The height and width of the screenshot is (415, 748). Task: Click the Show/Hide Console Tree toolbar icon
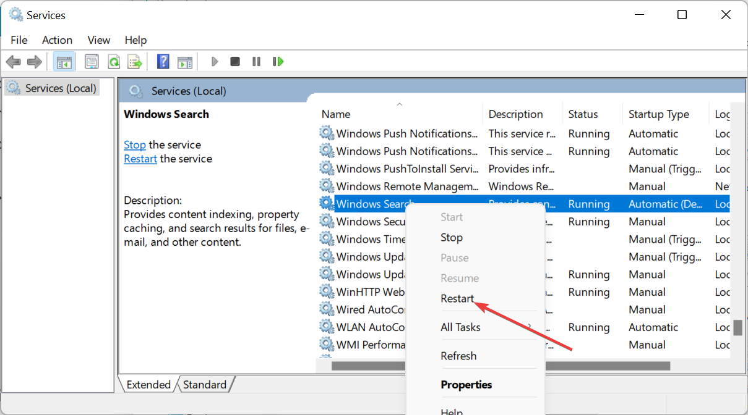click(64, 62)
